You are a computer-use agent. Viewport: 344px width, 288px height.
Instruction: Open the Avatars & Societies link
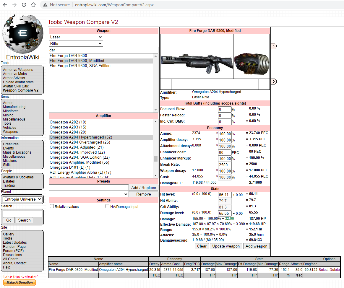coord(18,177)
